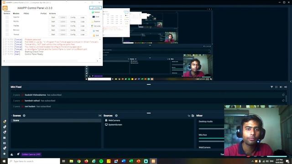Open Windows Services from XAMPP panel
The height and width of the screenshot is (164, 292).
coord(95,26)
